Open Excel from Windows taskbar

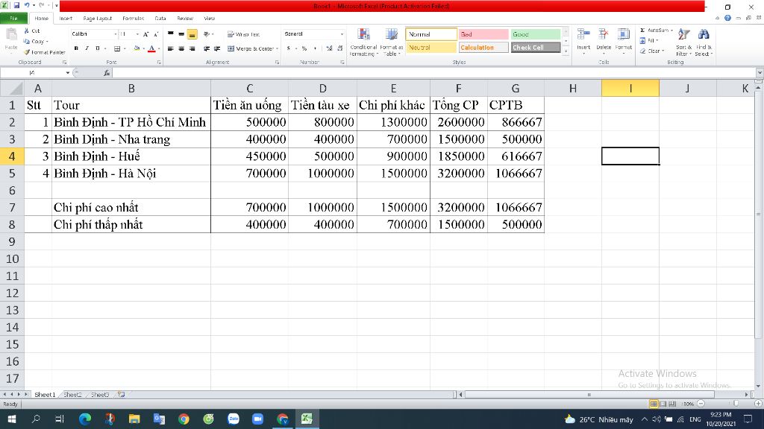click(x=307, y=419)
